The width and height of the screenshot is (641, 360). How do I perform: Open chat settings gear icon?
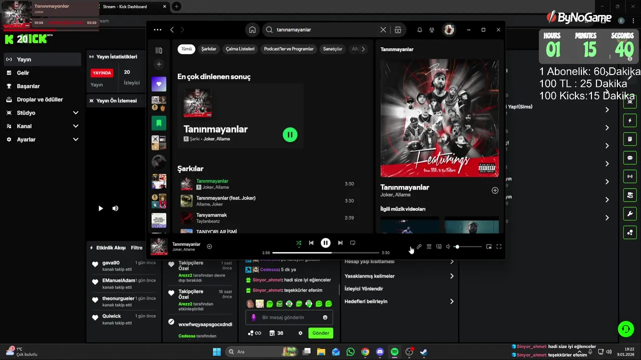300,333
